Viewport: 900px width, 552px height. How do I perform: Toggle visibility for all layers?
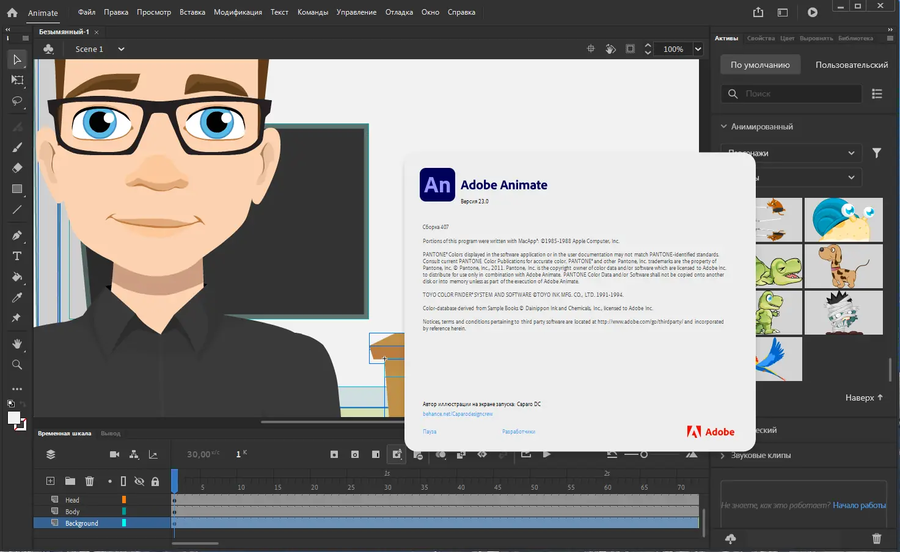139,481
